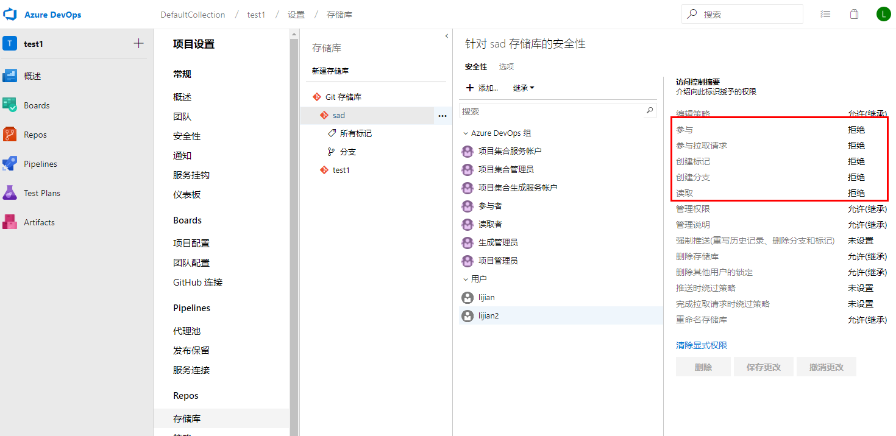Click the plus icon beside test1 project
The width and height of the screenshot is (896, 436).
(138, 43)
